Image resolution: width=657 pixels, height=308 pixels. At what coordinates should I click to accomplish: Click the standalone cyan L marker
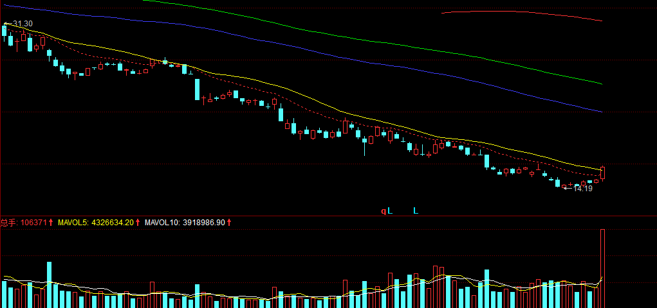[x=416, y=210]
